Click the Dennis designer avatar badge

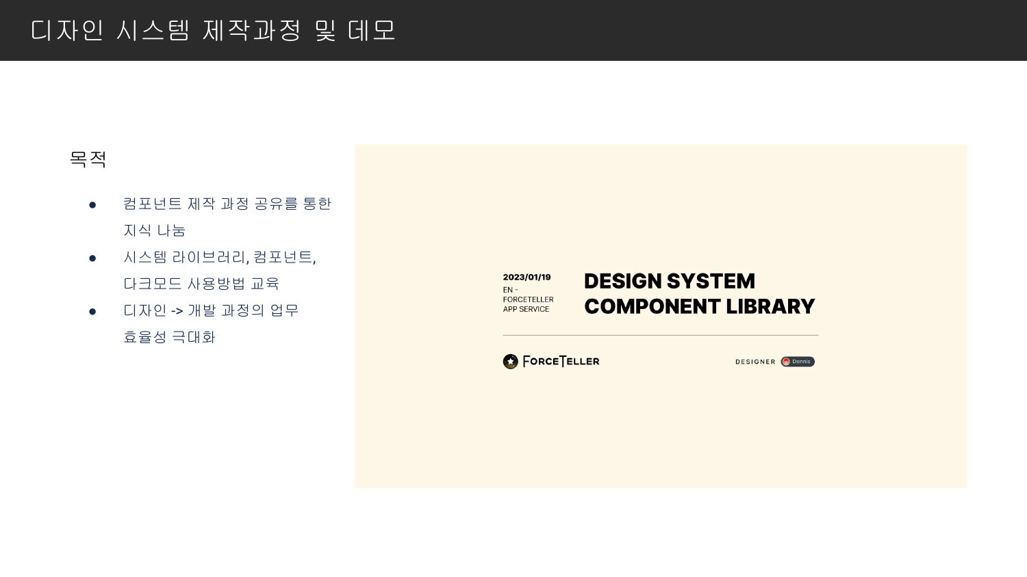tap(798, 362)
